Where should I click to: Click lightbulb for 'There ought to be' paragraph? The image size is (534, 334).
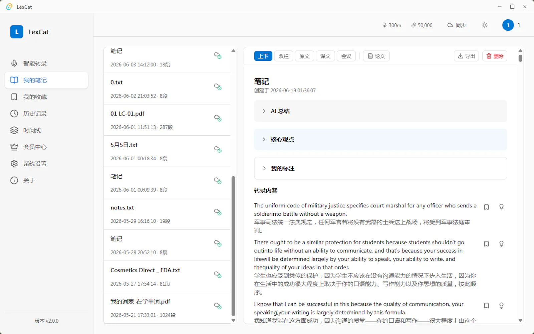click(x=501, y=244)
